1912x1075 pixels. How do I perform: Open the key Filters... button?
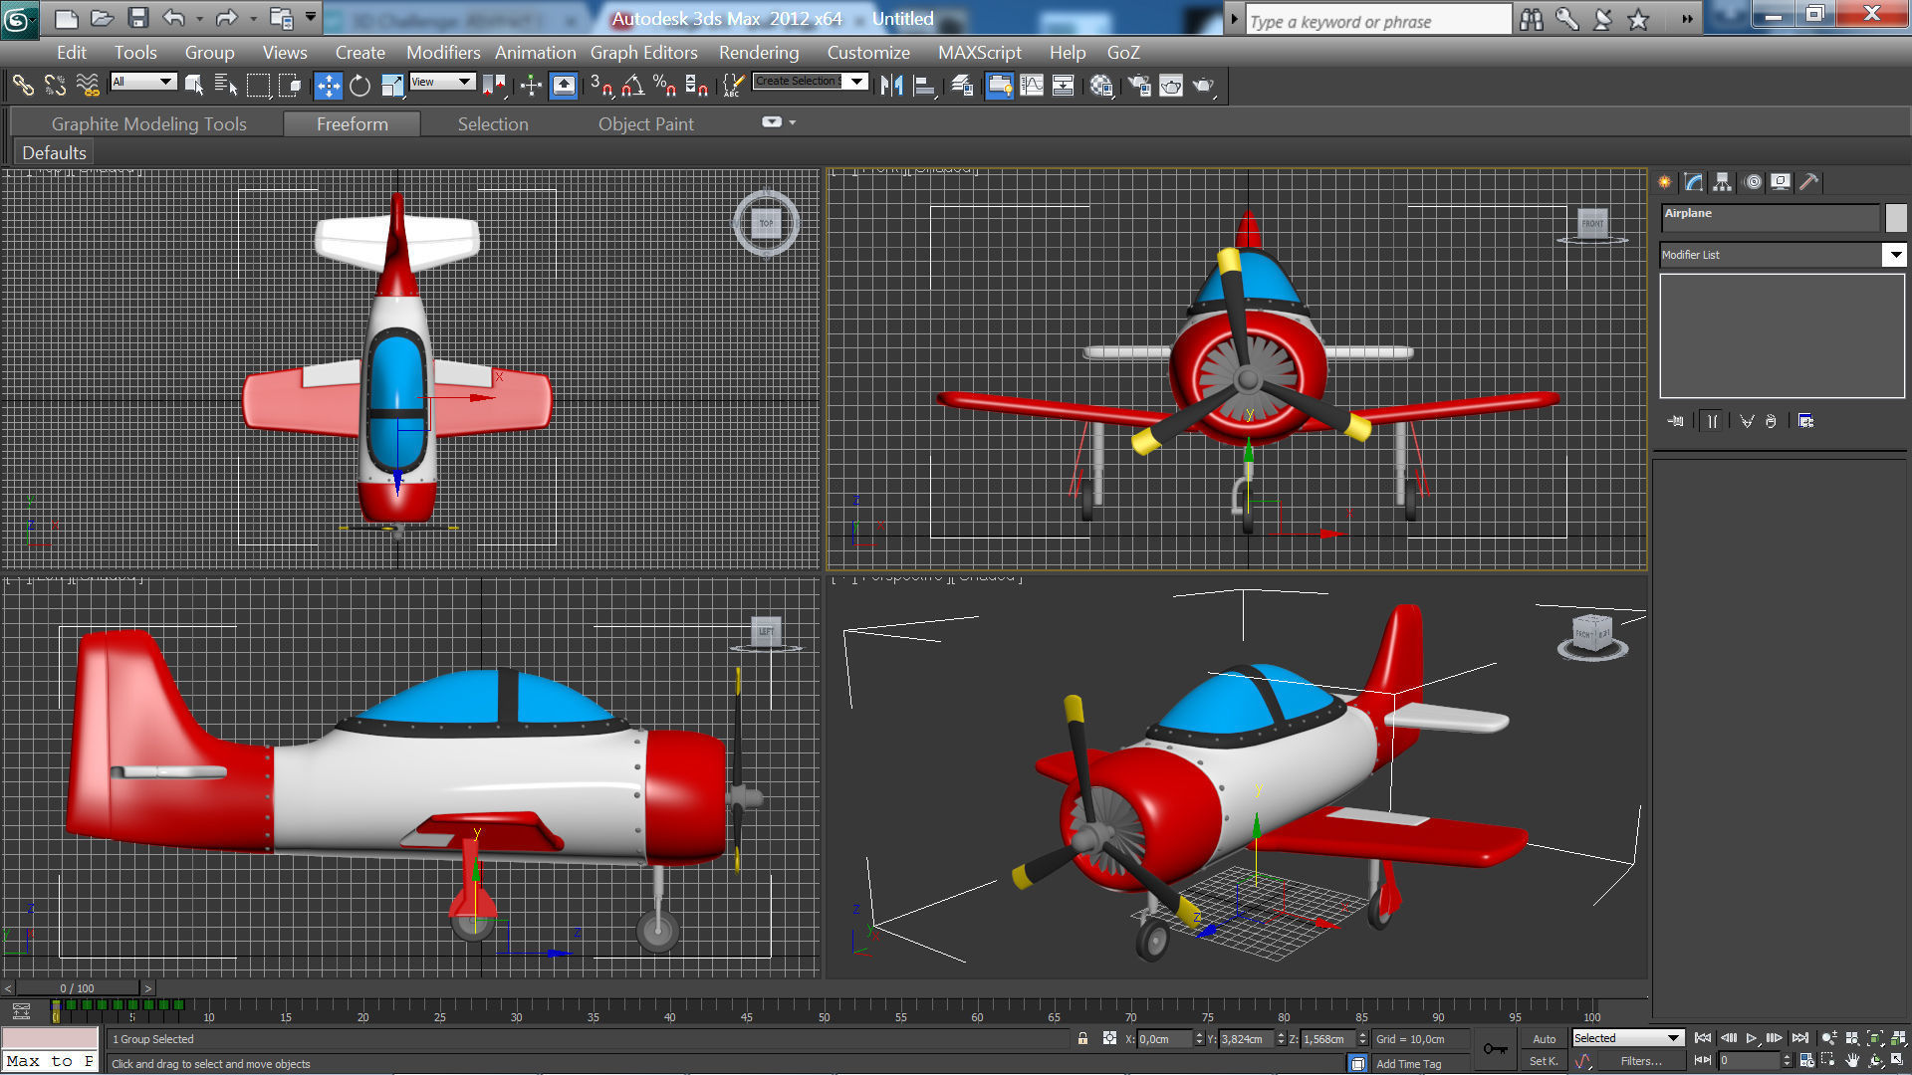click(x=1641, y=1061)
